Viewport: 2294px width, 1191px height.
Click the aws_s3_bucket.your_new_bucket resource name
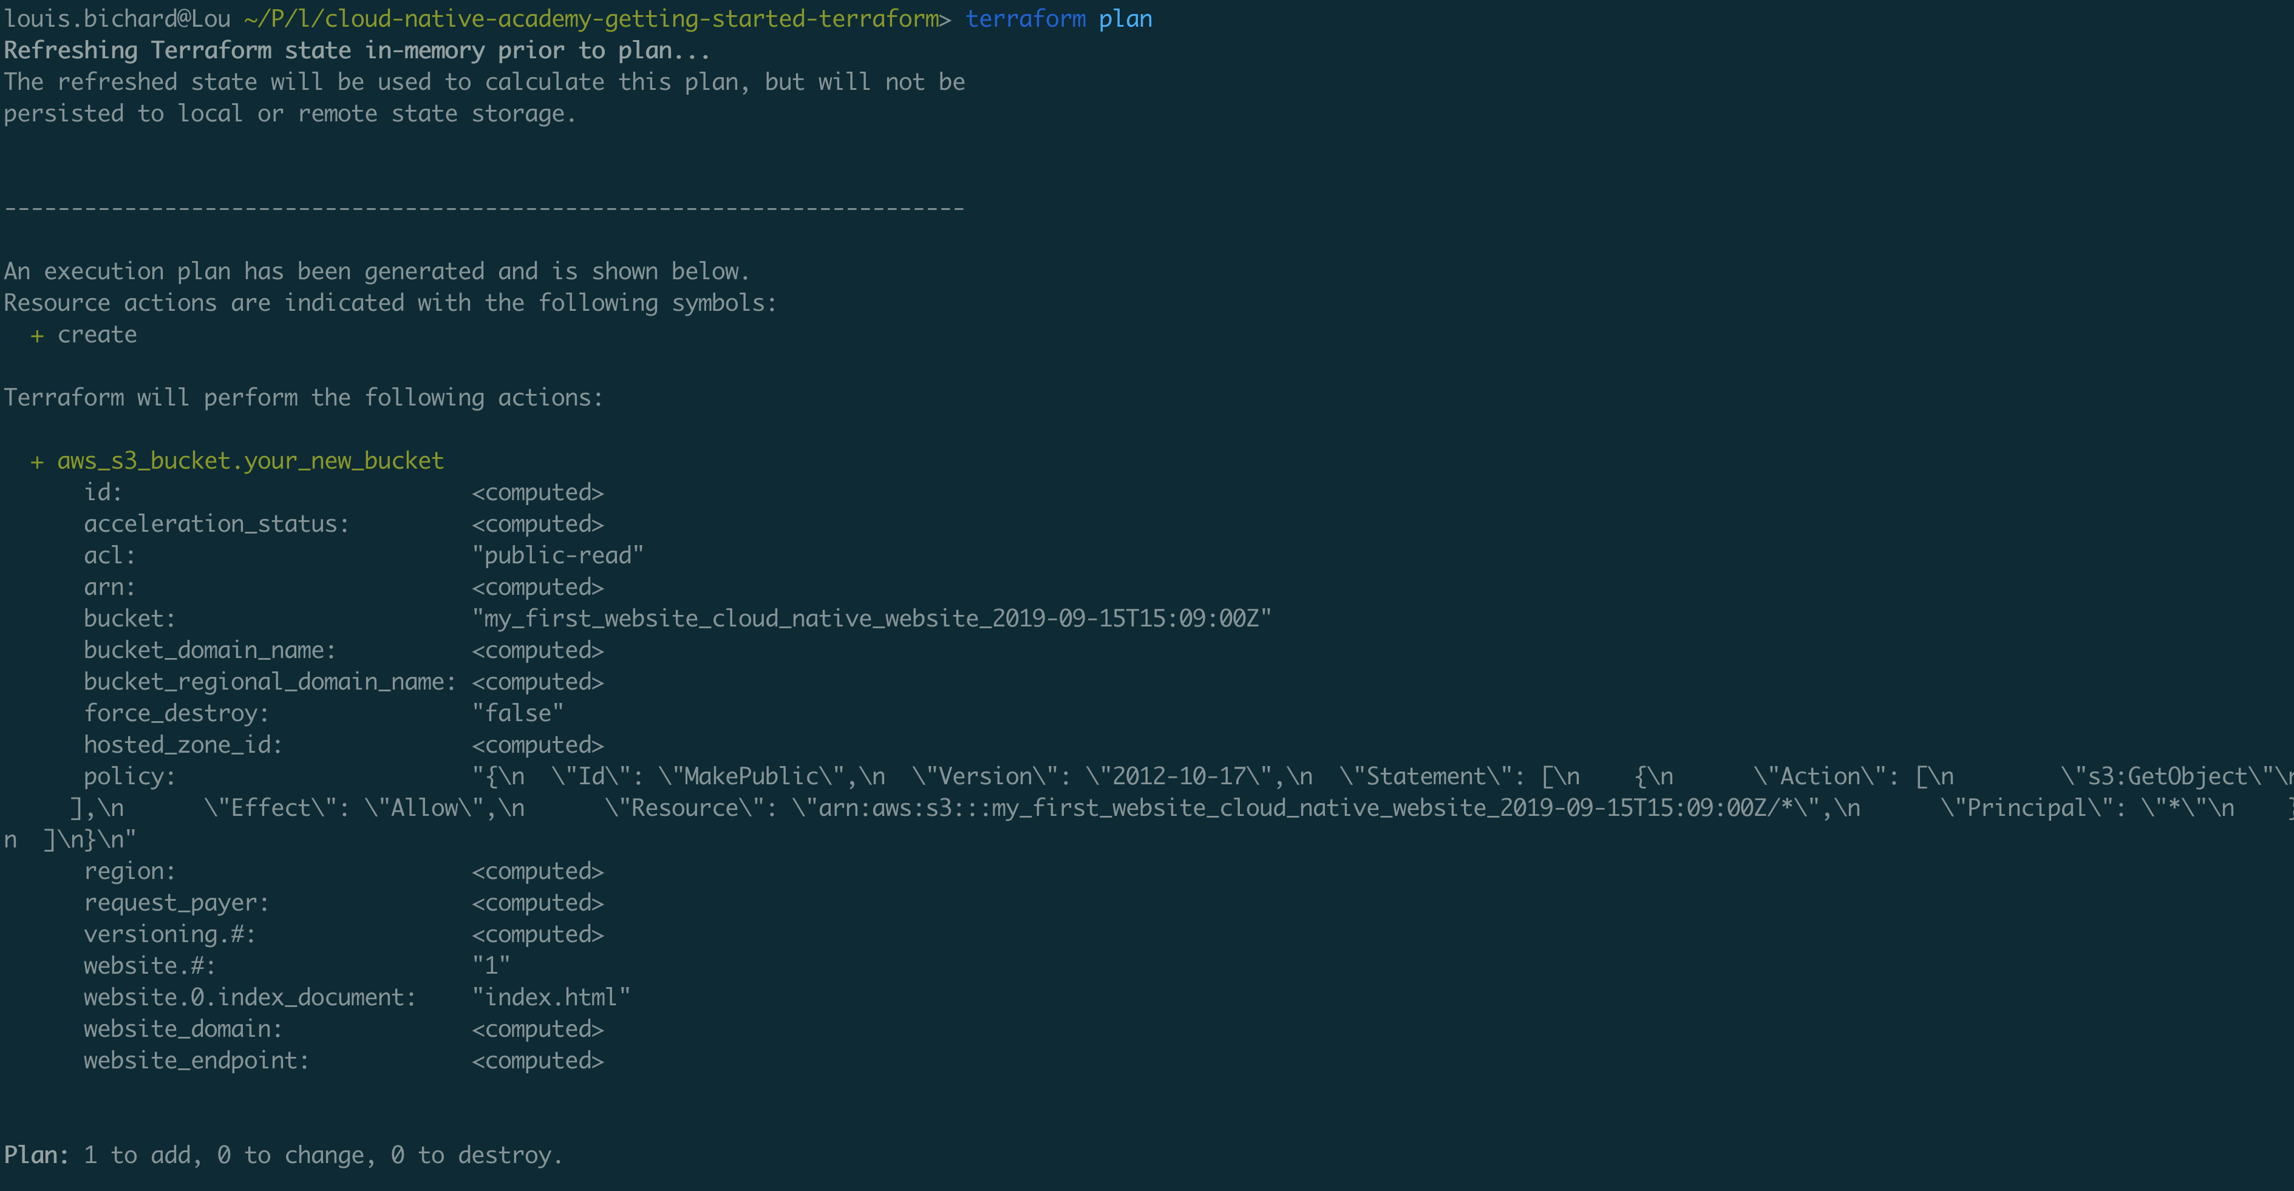(250, 461)
